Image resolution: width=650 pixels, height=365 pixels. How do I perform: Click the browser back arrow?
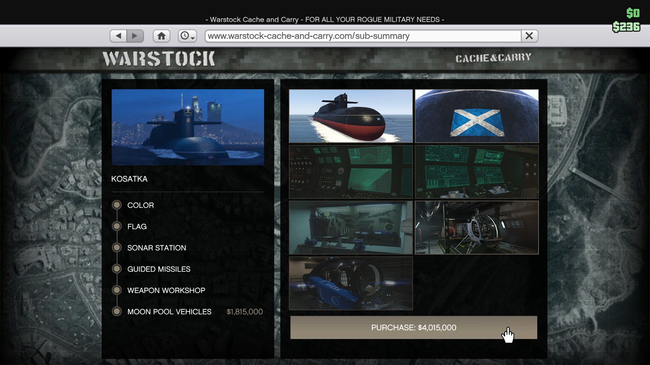(118, 36)
